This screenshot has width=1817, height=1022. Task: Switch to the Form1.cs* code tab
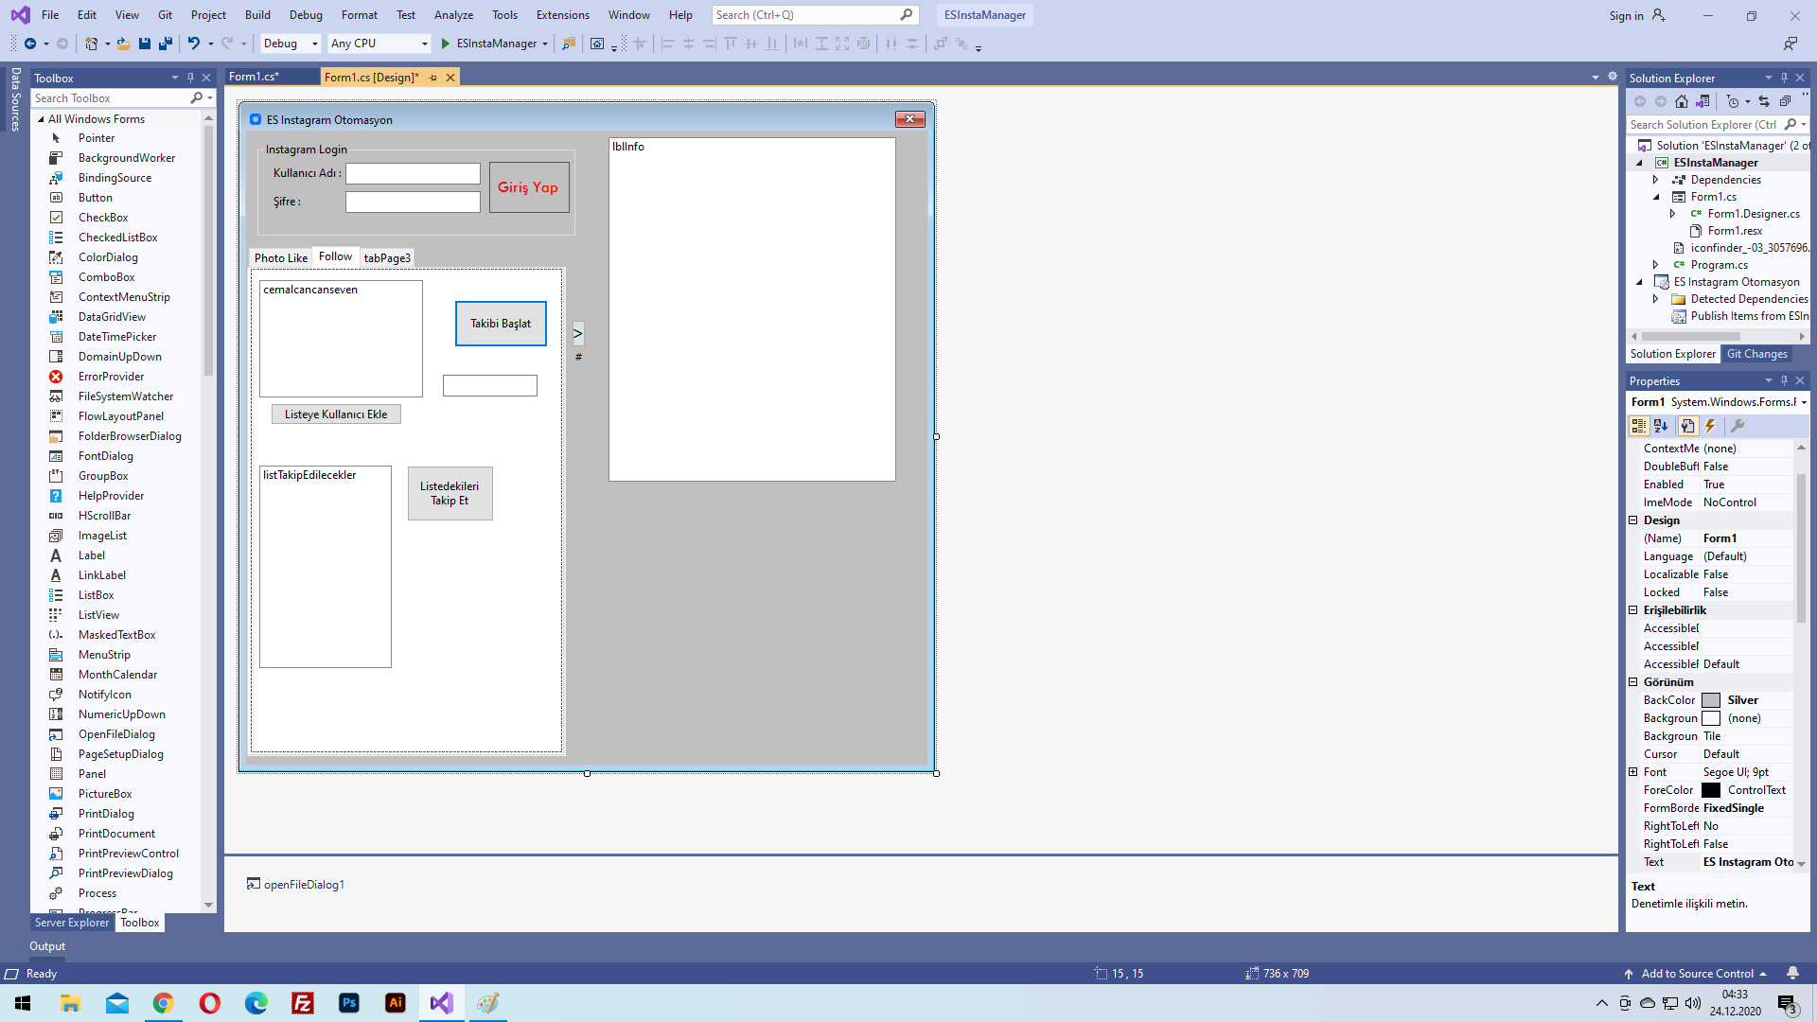[x=255, y=77]
